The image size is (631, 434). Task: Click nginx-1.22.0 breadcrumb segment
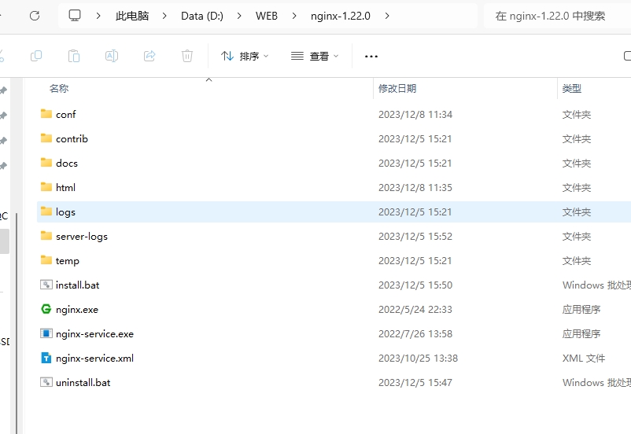(341, 16)
